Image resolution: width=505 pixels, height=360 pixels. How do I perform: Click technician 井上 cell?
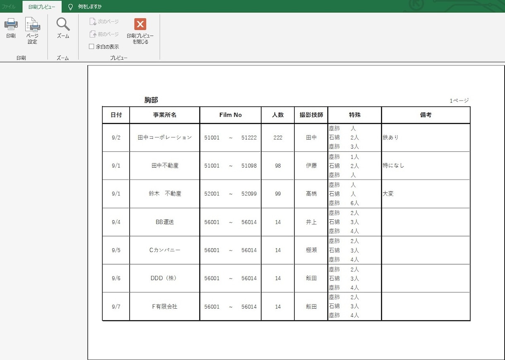[x=311, y=222]
